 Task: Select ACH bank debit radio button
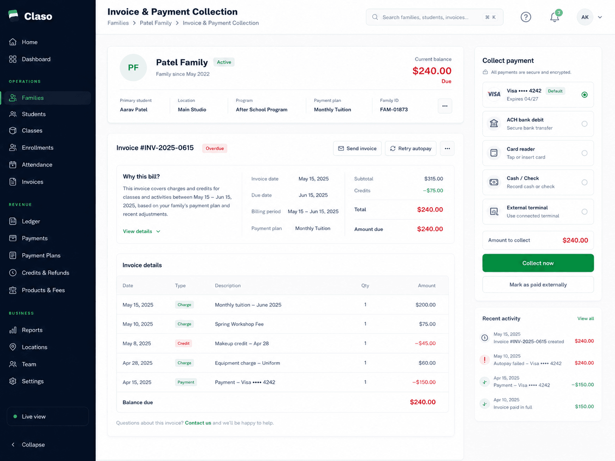pos(584,124)
